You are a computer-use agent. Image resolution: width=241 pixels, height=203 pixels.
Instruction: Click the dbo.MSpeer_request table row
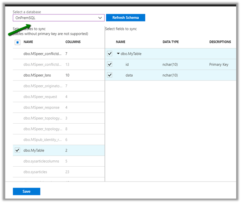point(40,97)
